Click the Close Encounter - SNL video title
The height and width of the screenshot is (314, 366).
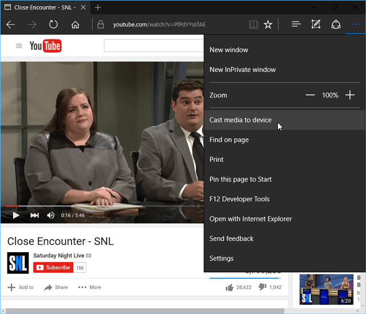point(61,241)
